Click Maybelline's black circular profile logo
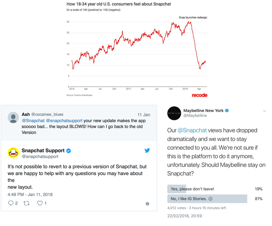272x226 pixels. [174, 113]
